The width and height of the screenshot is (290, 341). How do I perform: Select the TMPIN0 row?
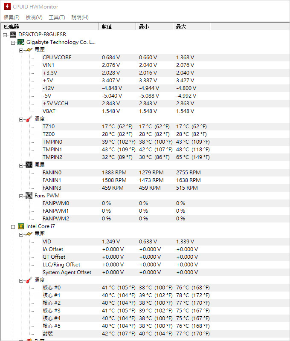(165, 142)
